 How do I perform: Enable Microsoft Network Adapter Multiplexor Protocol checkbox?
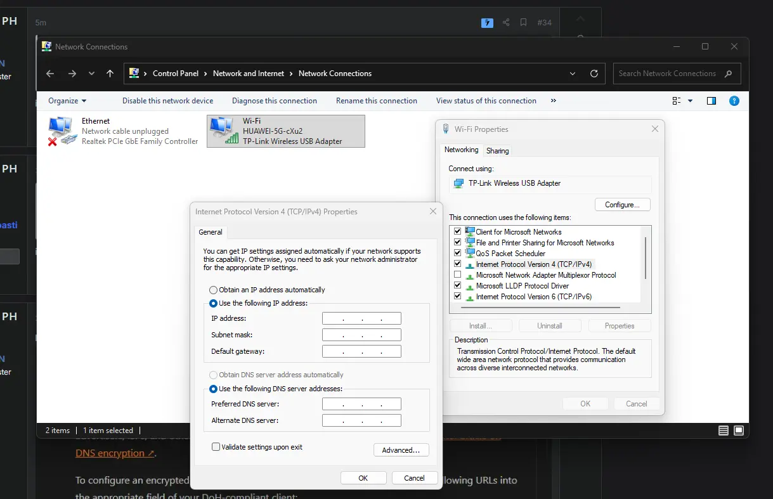[457, 275]
